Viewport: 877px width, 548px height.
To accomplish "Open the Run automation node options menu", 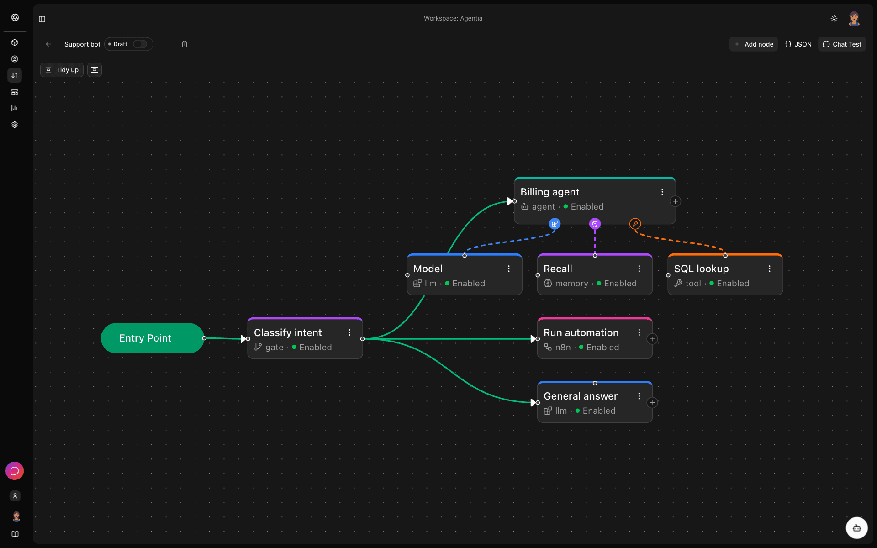I will click(639, 333).
